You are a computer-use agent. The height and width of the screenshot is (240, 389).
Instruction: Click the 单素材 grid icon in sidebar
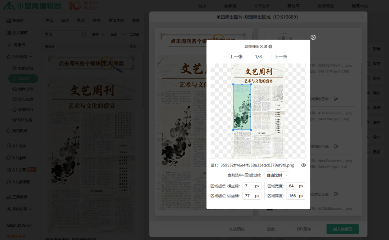click(x=9, y=21)
